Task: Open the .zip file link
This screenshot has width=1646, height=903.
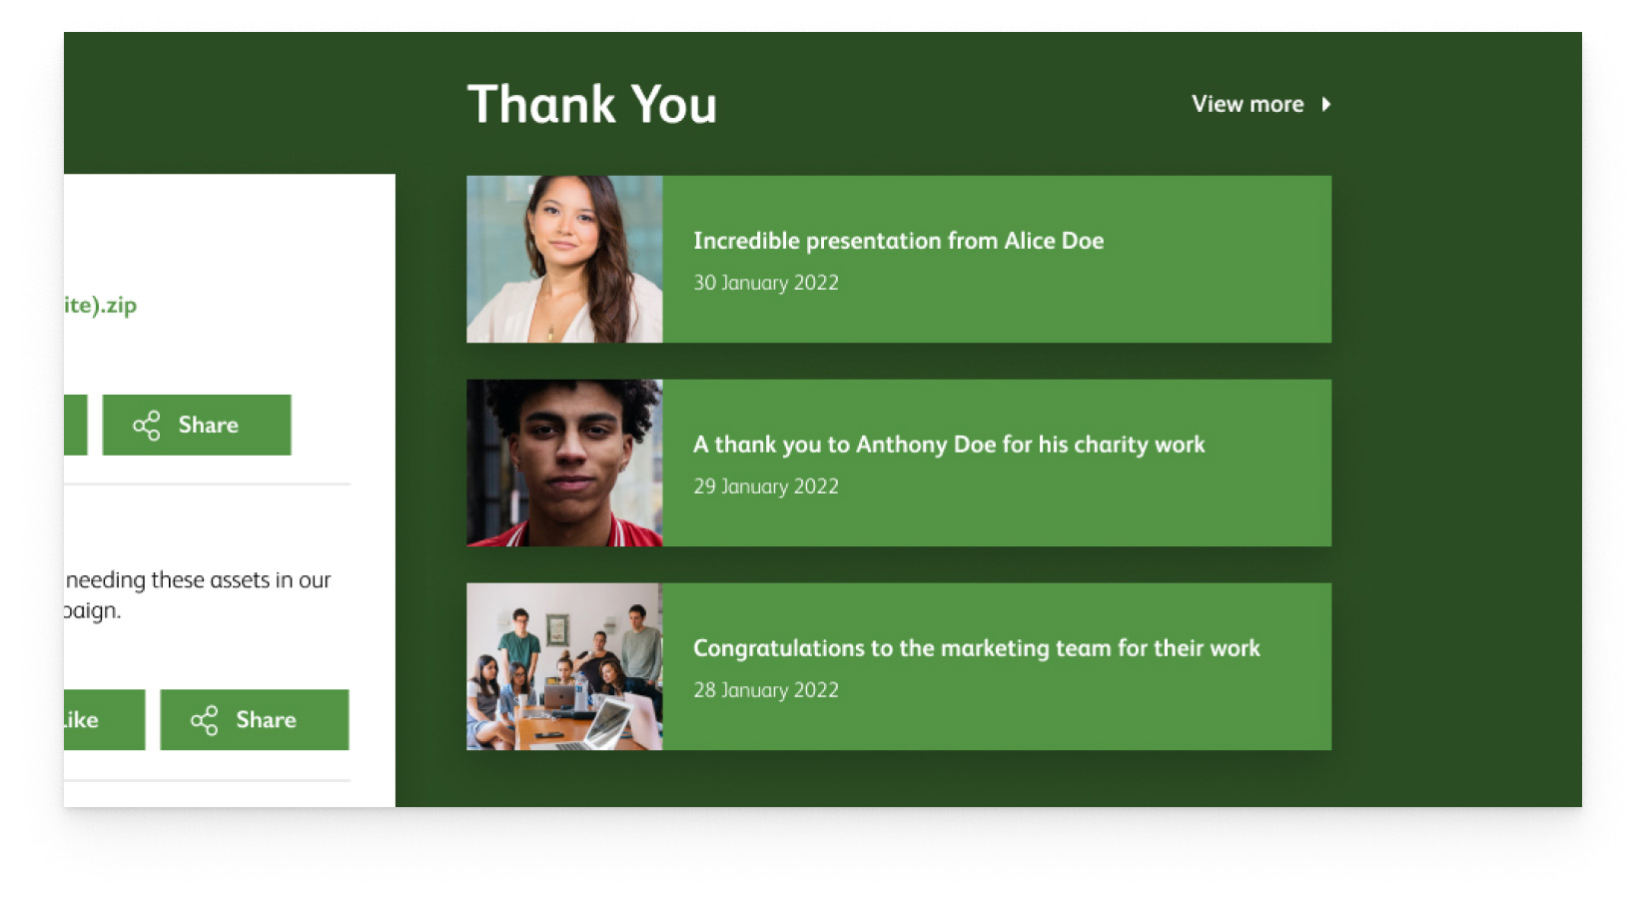Action: point(100,306)
